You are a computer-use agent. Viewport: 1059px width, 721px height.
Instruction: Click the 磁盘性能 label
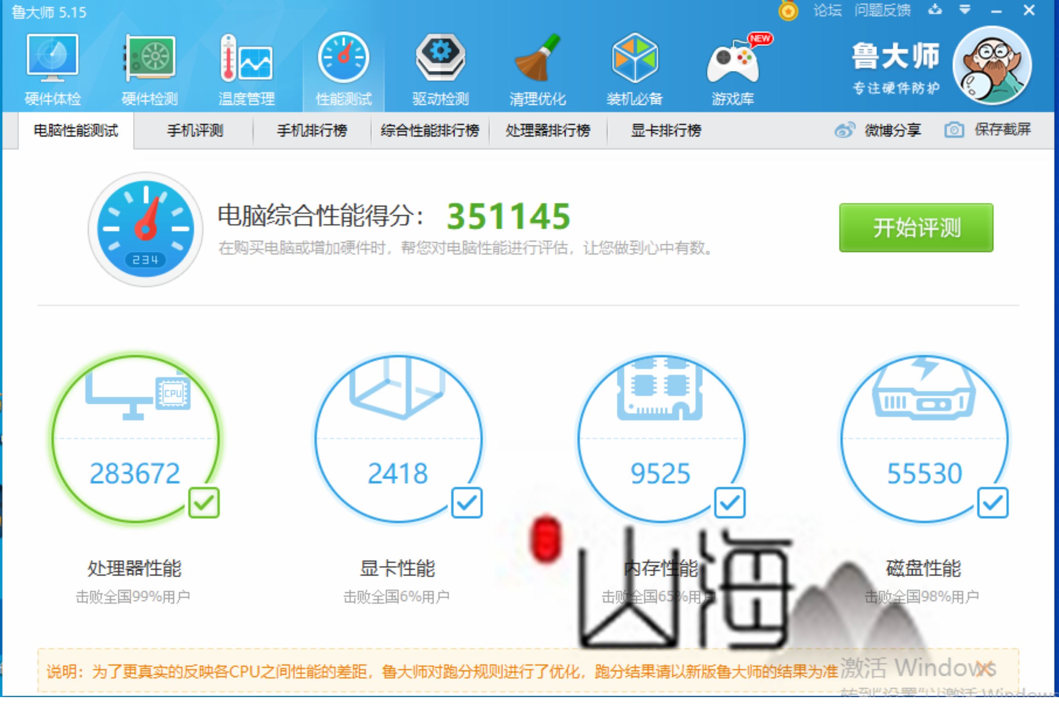[924, 569]
